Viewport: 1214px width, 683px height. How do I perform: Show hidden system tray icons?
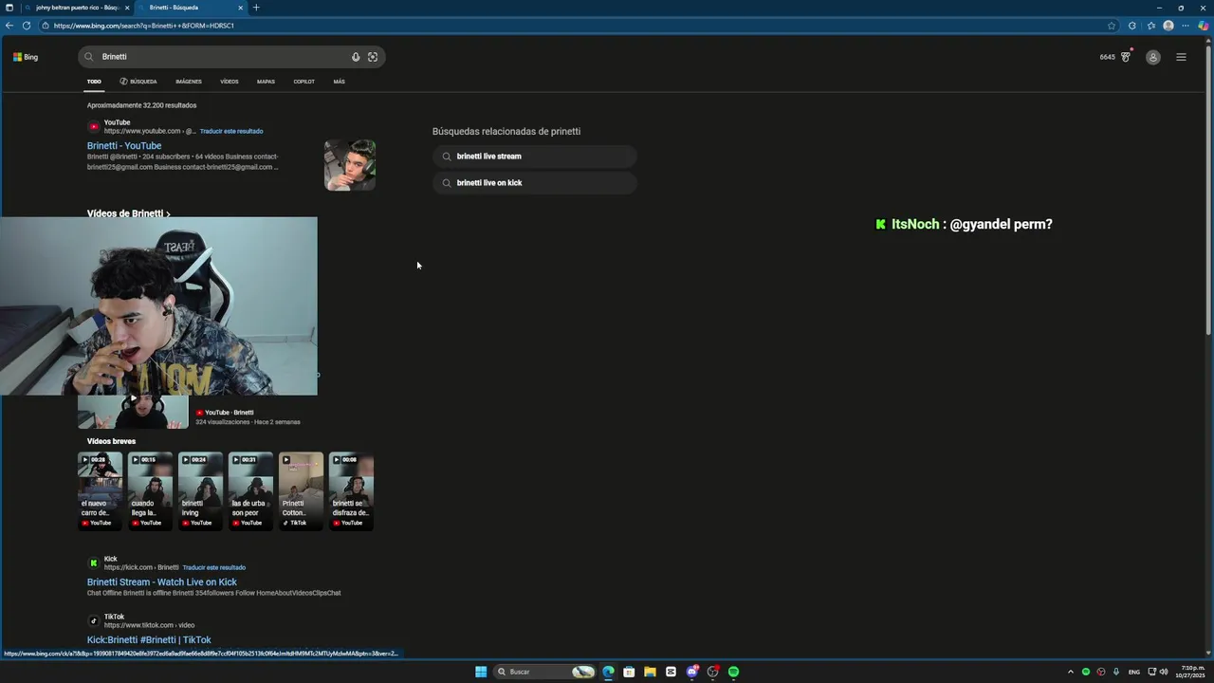(x=1071, y=672)
